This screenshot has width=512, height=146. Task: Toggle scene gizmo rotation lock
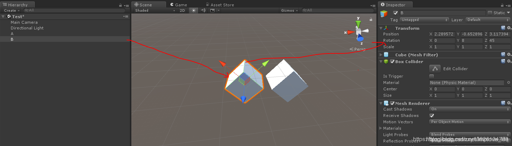tap(371, 19)
